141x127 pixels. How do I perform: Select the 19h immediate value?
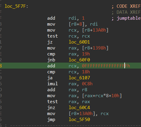click(x=86, y=54)
